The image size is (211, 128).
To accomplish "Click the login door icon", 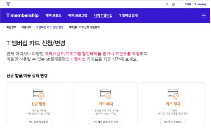I will [x=174, y=5].
